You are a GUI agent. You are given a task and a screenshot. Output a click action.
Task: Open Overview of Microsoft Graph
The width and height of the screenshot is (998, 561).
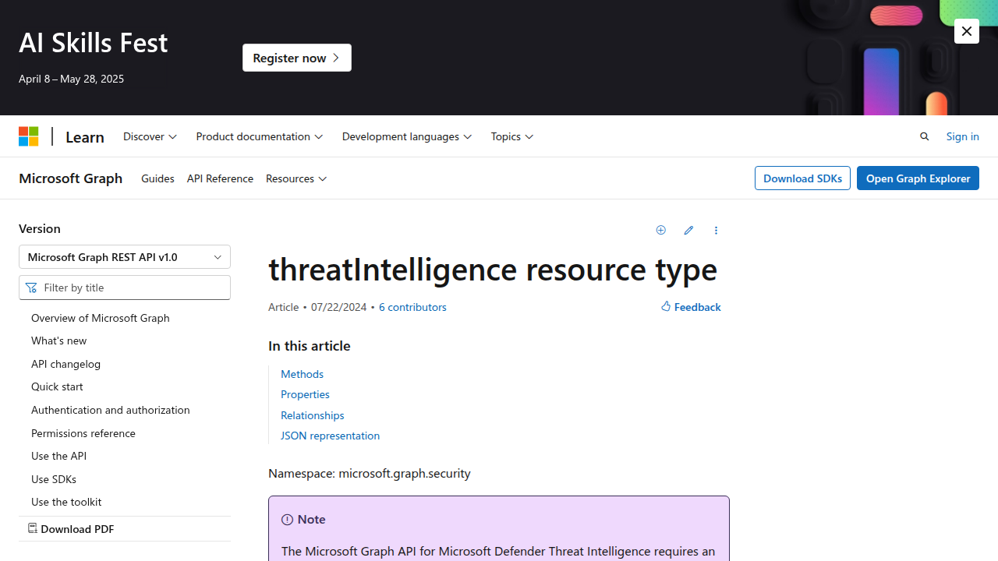[101, 318]
